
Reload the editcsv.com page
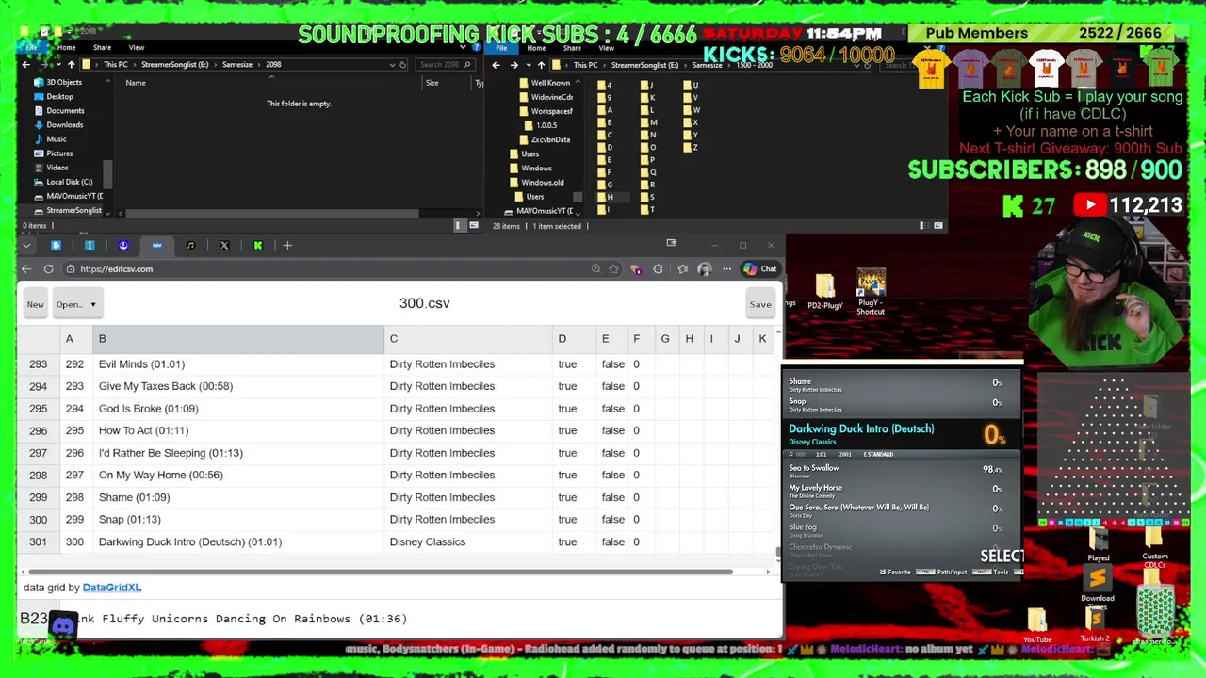pos(48,269)
